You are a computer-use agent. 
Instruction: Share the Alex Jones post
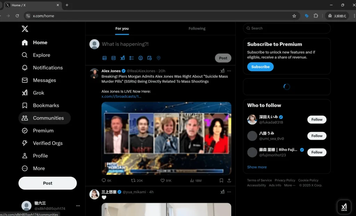click(229, 181)
